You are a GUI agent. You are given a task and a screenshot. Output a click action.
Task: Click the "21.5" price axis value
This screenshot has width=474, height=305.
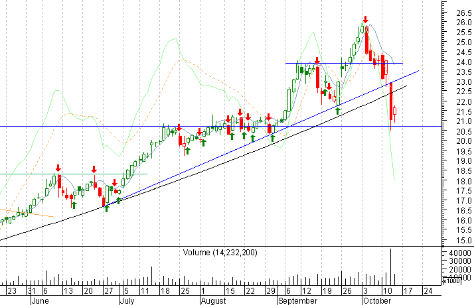(x=464, y=112)
